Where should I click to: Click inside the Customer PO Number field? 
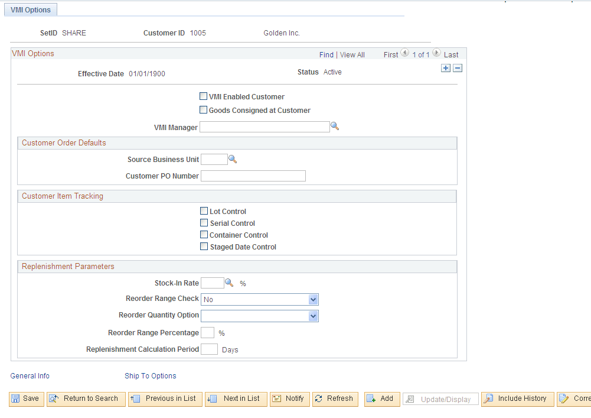click(253, 176)
